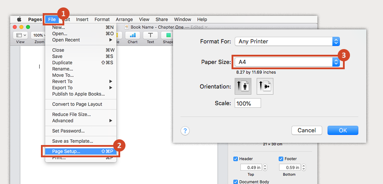Screen dimensions: 383x184
Task: Choose Page Setup... from the File menu
Action: [81, 152]
